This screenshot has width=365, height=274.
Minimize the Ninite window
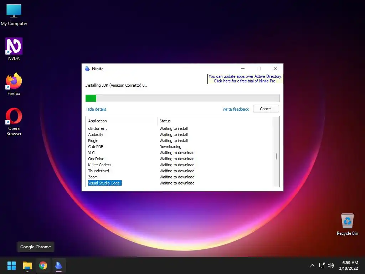tap(242, 68)
